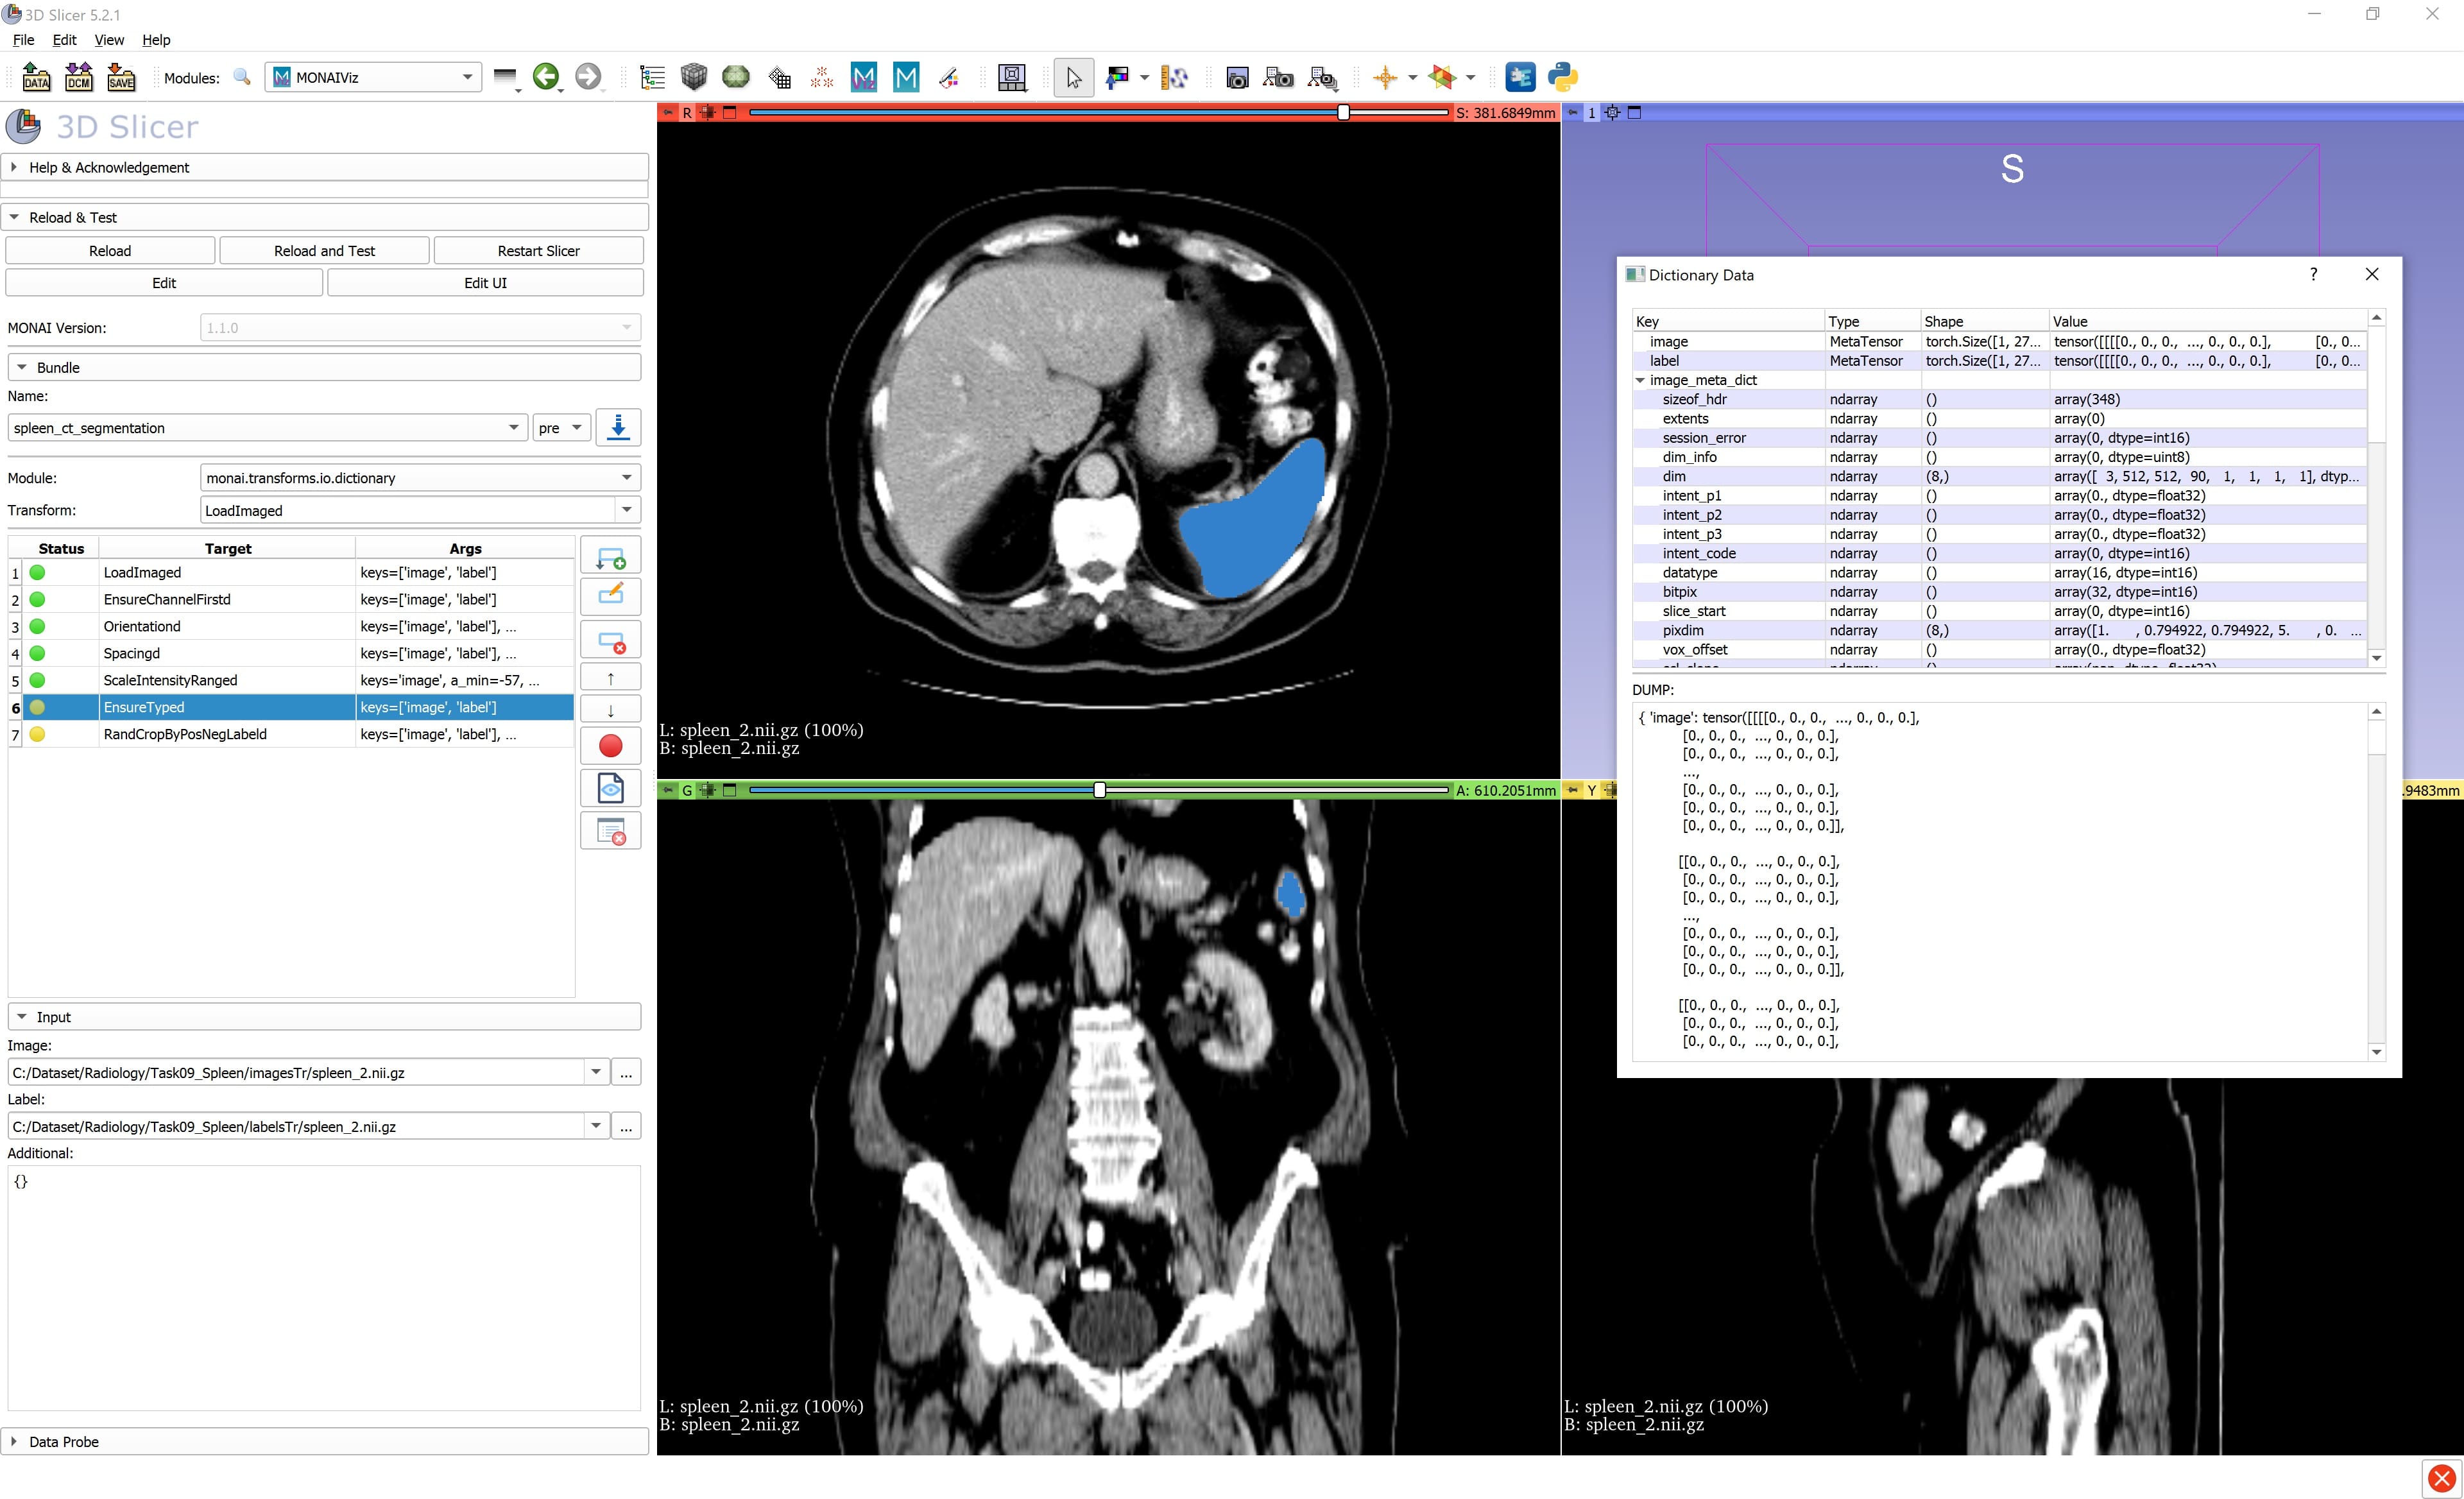
Task: Click the DCM load DICOM icon
Action: point(79,77)
